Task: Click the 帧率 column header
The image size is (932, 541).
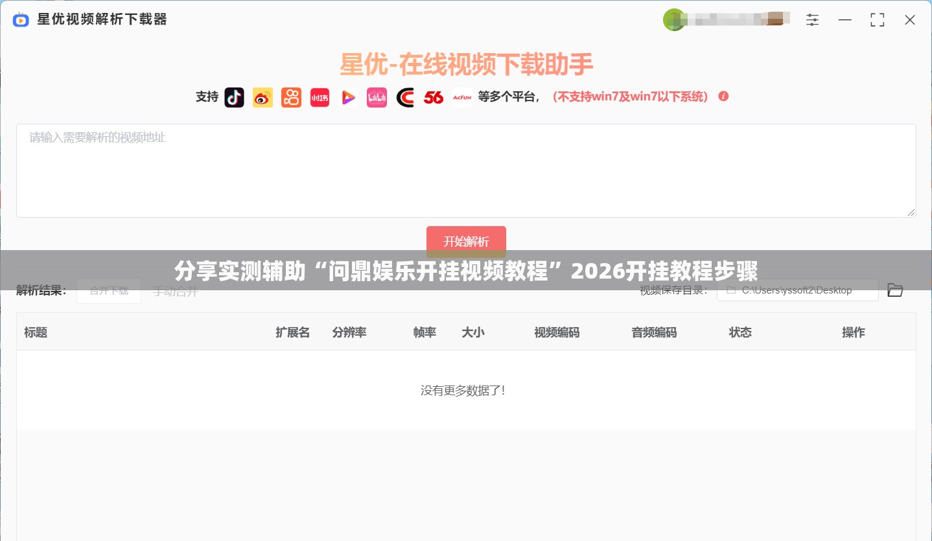Action: pyautogui.click(x=425, y=332)
